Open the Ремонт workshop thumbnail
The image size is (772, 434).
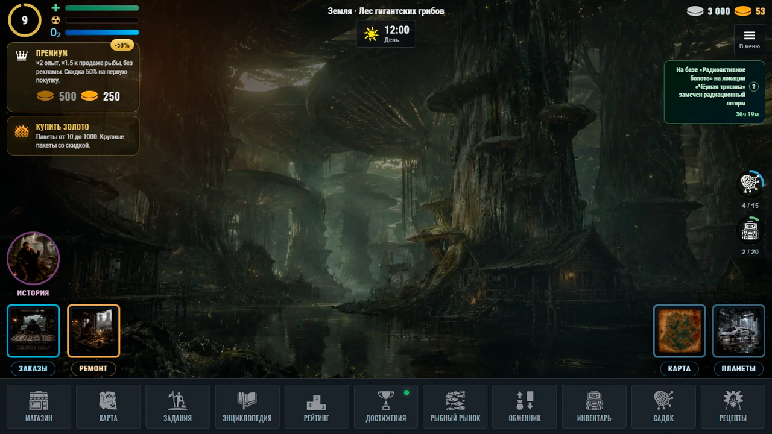click(x=93, y=331)
